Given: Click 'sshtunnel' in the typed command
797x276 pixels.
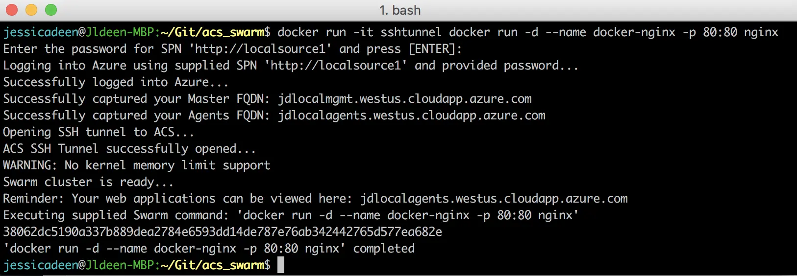Looking at the screenshot, I should [x=411, y=32].
